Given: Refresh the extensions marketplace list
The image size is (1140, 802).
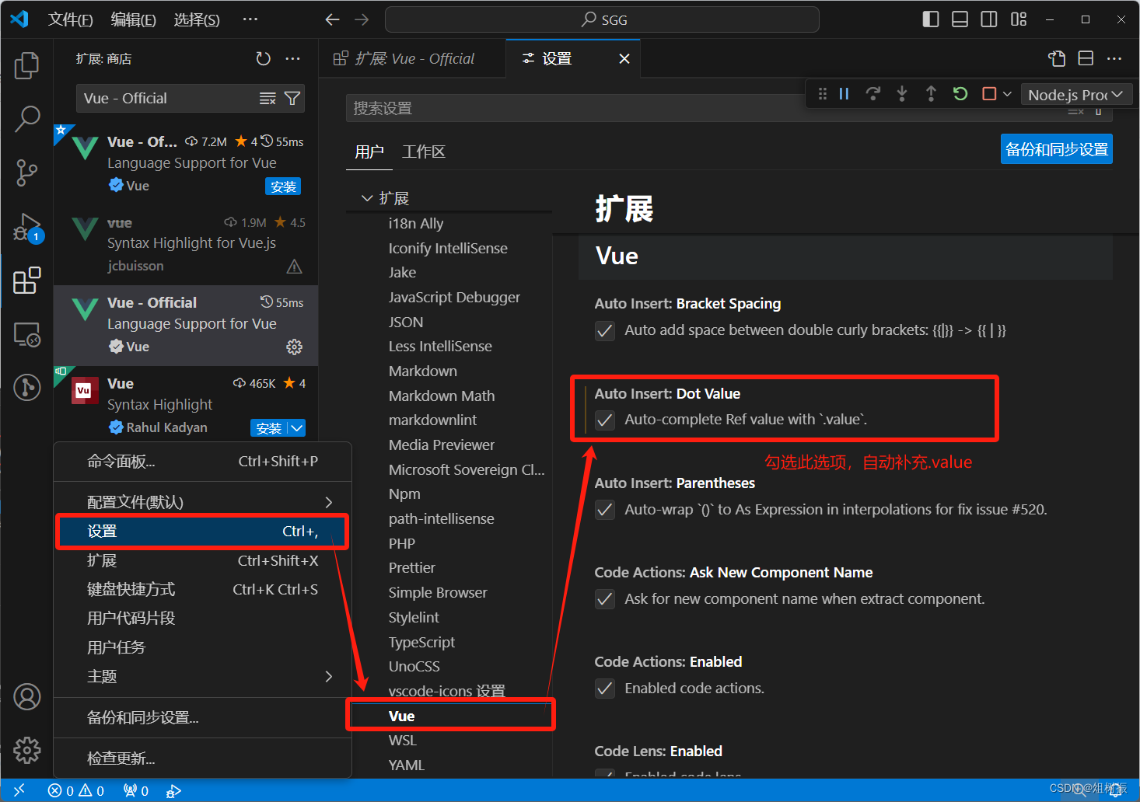Looking at the screenshot, I should (x=264, y=59).
